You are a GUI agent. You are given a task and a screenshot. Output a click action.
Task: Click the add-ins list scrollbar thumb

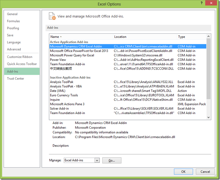(208, 69)
